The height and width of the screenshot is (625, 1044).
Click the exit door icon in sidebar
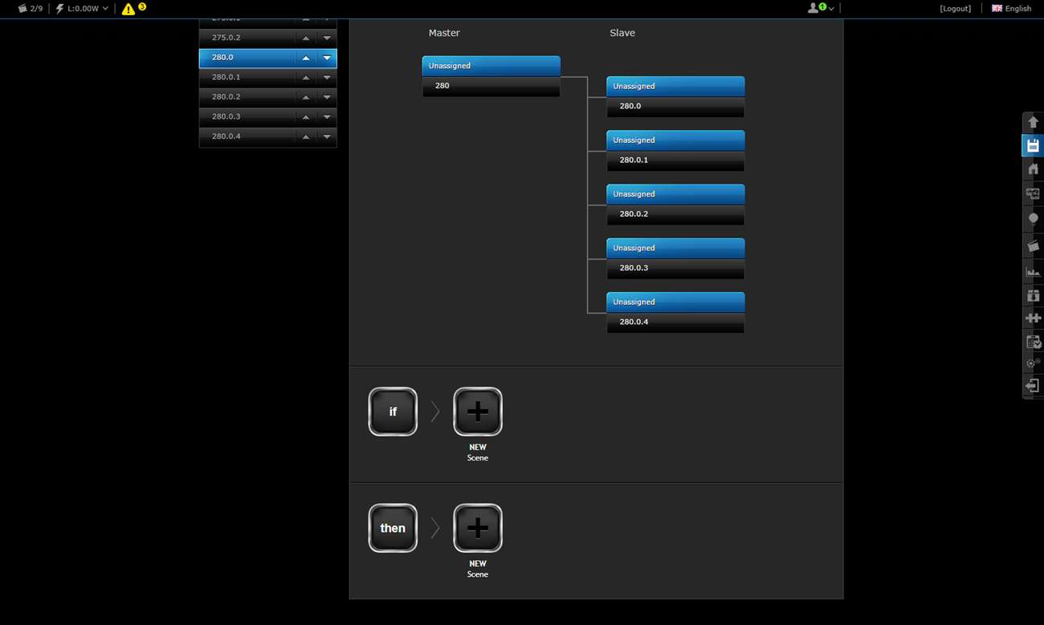point(1033,386)
